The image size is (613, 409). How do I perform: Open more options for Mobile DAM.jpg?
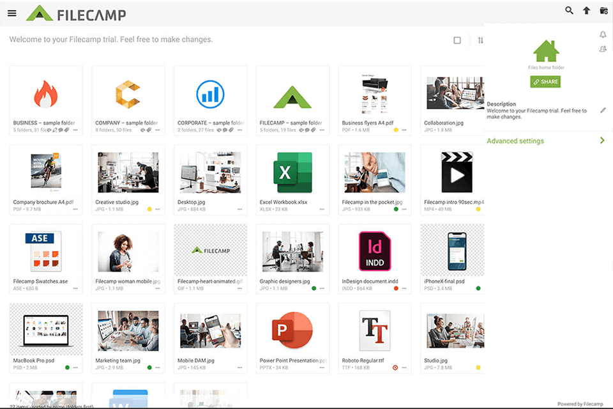point(239,367)
